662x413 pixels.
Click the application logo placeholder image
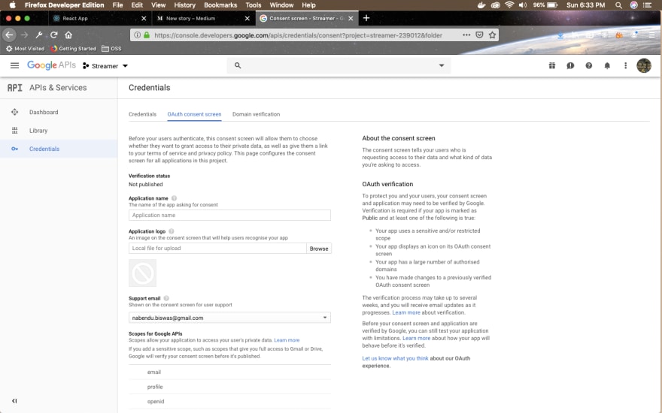pos(143,273)
